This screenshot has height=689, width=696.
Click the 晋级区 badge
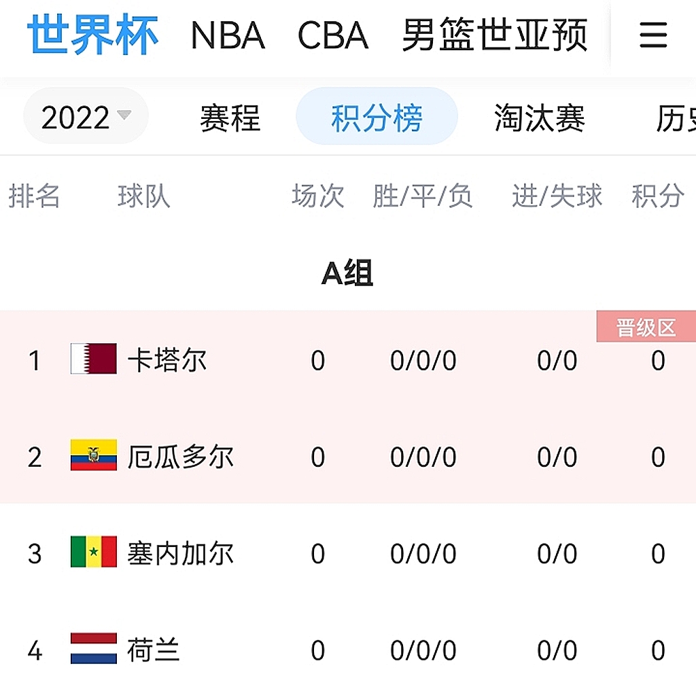point(646,328)
